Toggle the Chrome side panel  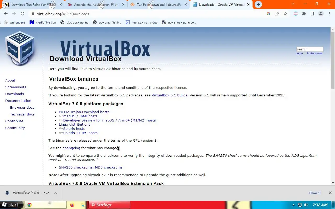(312, 14)
